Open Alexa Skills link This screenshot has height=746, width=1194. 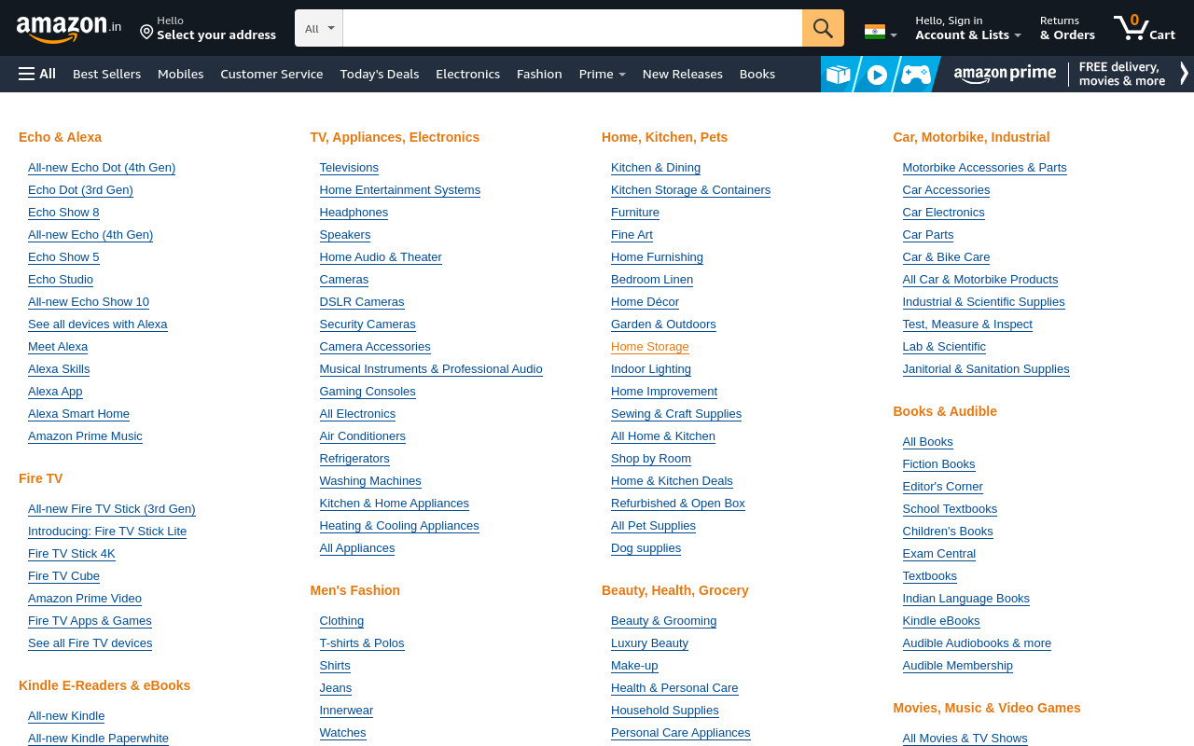[x=59, y=369]
